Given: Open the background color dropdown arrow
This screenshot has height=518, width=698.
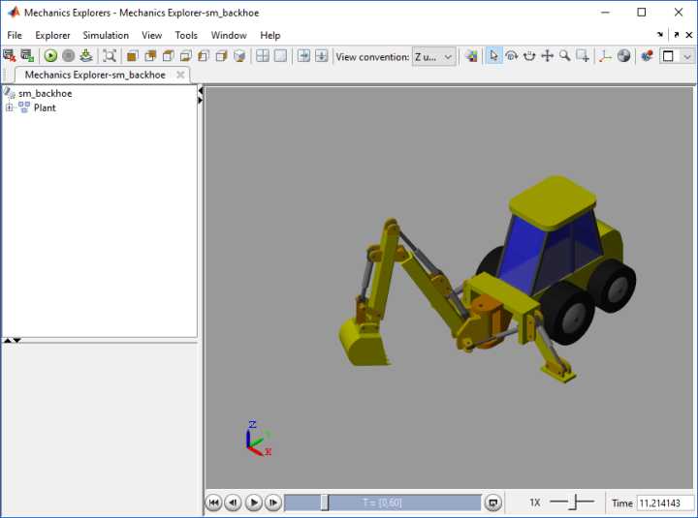Looking at the screenshot, I should (x=687, y=56).
